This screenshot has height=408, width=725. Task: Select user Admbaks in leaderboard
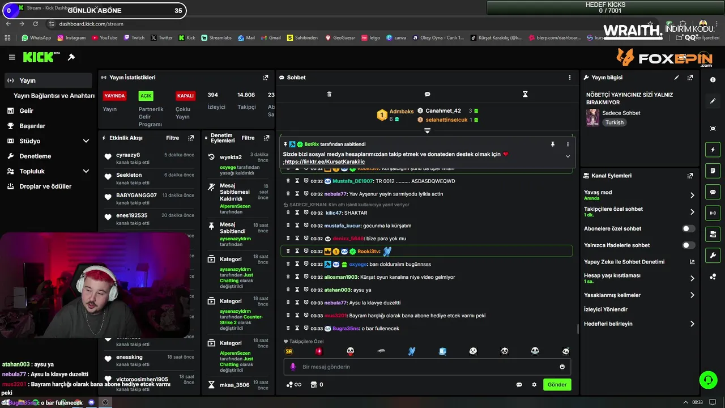401,112
